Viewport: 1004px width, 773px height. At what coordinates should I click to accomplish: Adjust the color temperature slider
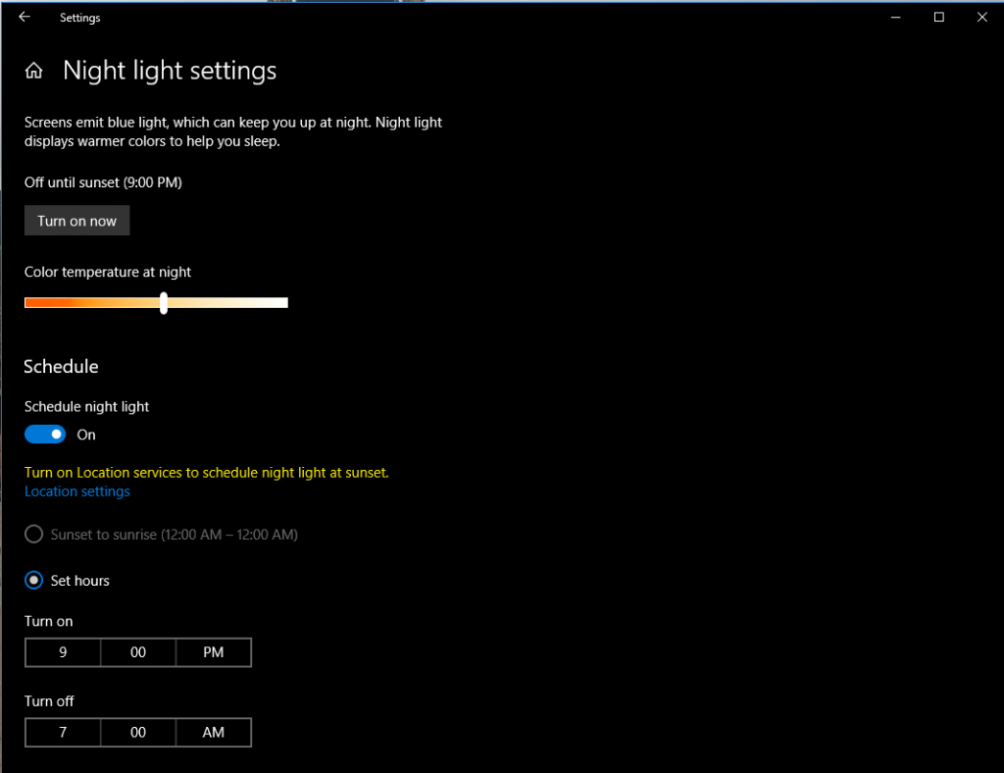163,302
